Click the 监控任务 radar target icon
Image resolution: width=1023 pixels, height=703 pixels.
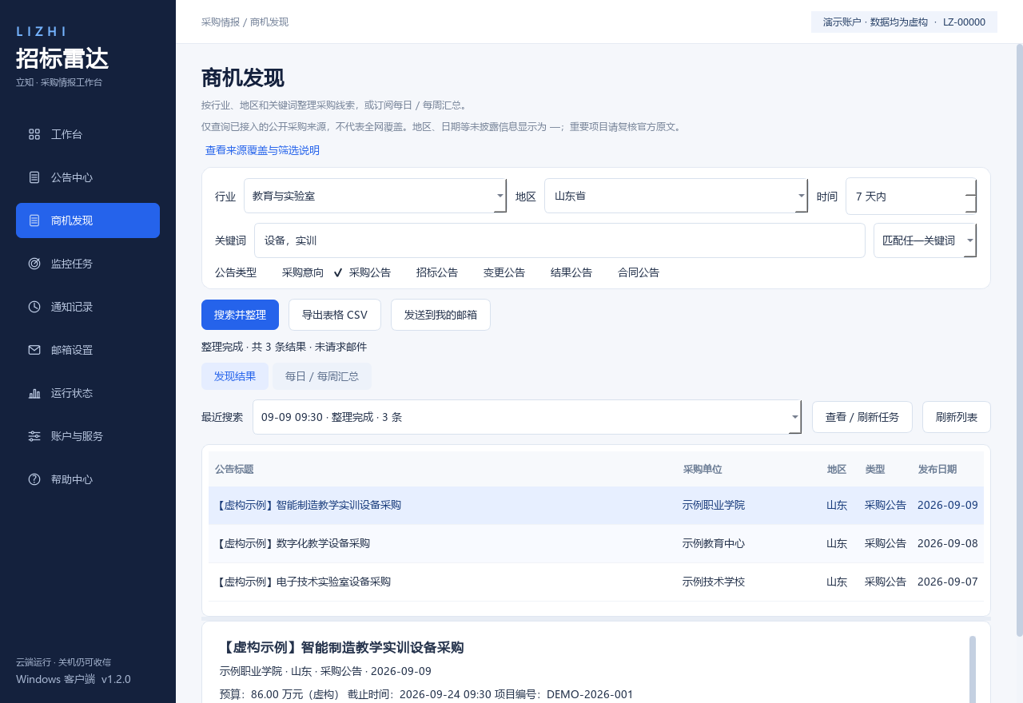(34, 264)
